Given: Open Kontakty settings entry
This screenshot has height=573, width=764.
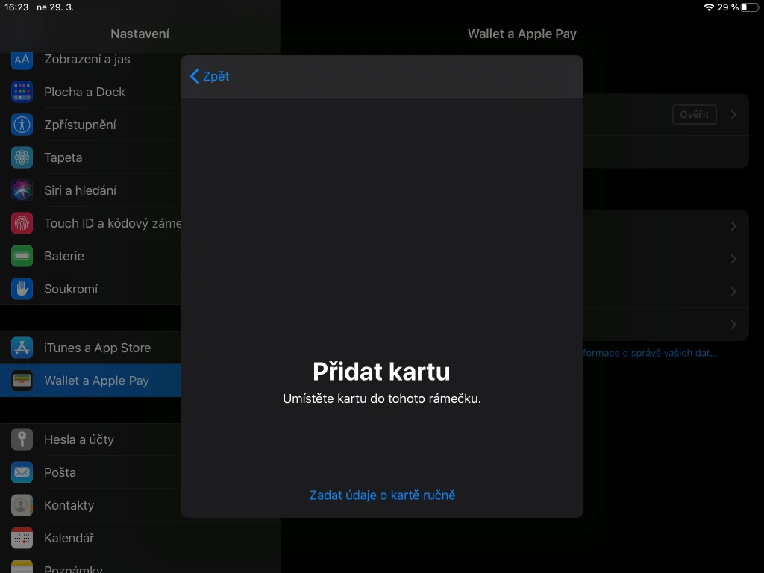Looking at the screenshot, I should click(x=69, y=505).
